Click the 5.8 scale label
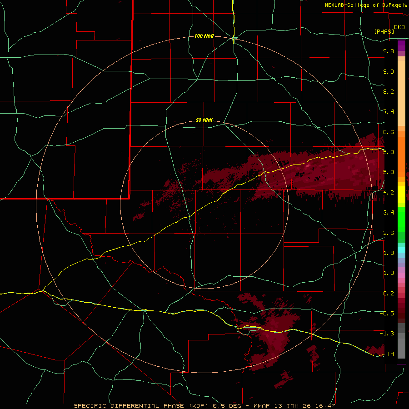Image resolution: width=409 pixels, height=409 pixels. point(389,152)
